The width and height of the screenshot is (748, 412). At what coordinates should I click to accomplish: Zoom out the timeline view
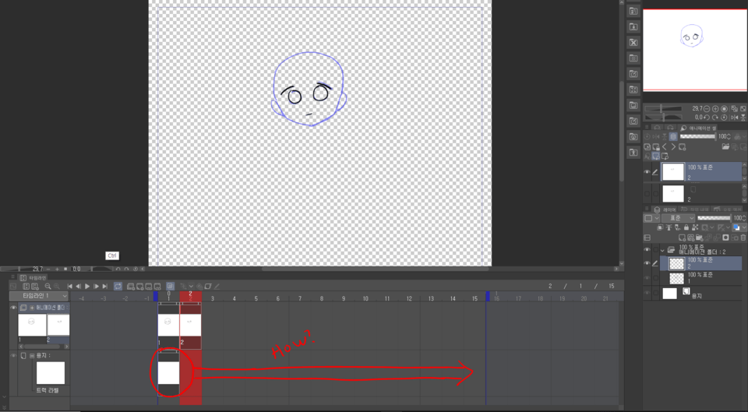coord(48,287)
